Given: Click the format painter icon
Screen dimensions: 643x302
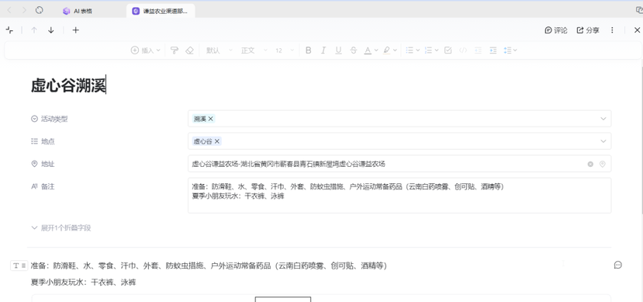Looking at the screenshot, I should (175, 50).
